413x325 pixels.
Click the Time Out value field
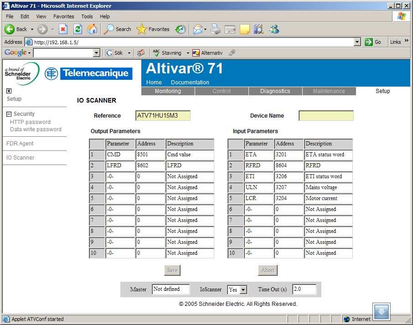[x=304, y=289]
